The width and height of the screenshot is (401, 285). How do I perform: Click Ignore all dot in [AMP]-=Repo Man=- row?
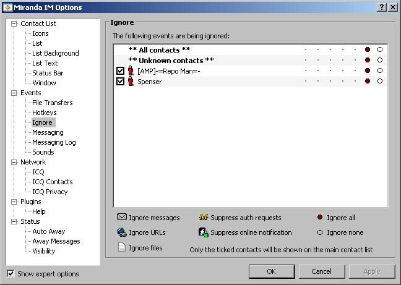click(368, 70)
